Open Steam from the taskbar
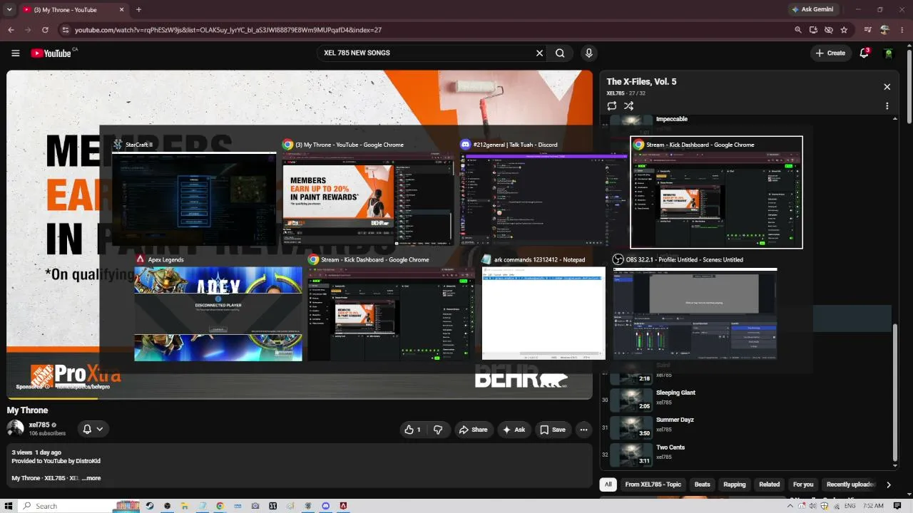 coord(150,506)
